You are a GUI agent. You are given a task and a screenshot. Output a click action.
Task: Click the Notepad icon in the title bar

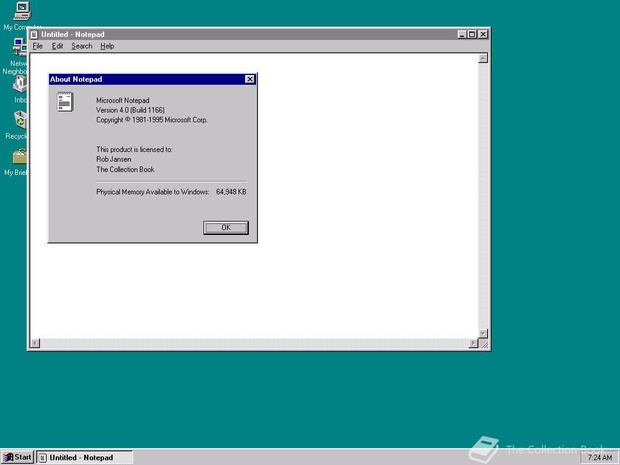tap(35, 35)
